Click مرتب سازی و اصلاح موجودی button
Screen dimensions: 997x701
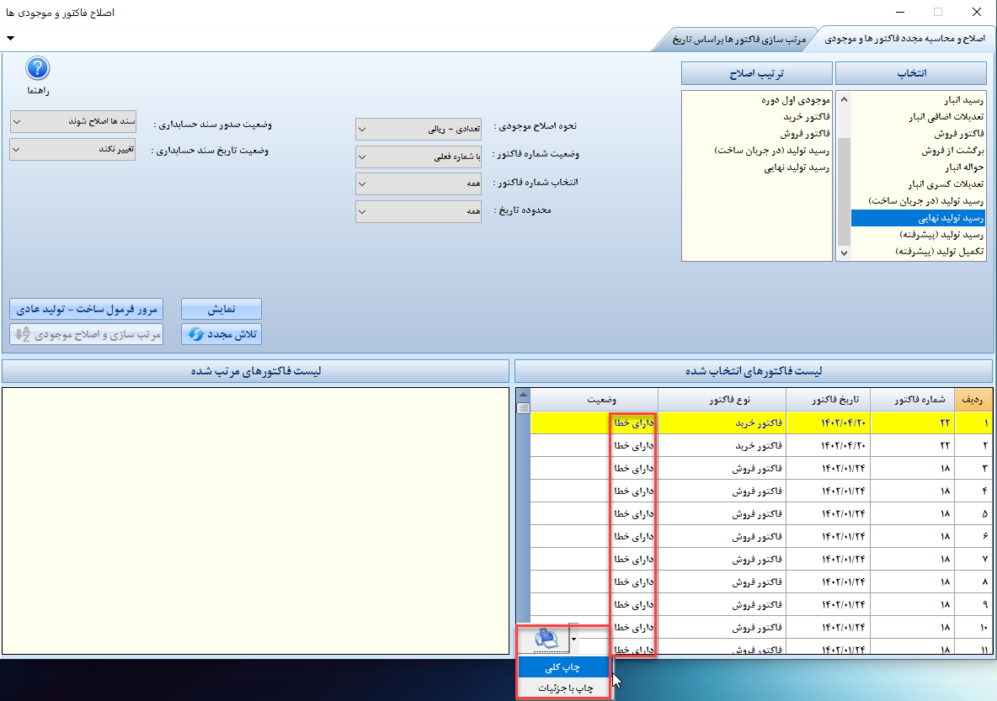[87, 334]
